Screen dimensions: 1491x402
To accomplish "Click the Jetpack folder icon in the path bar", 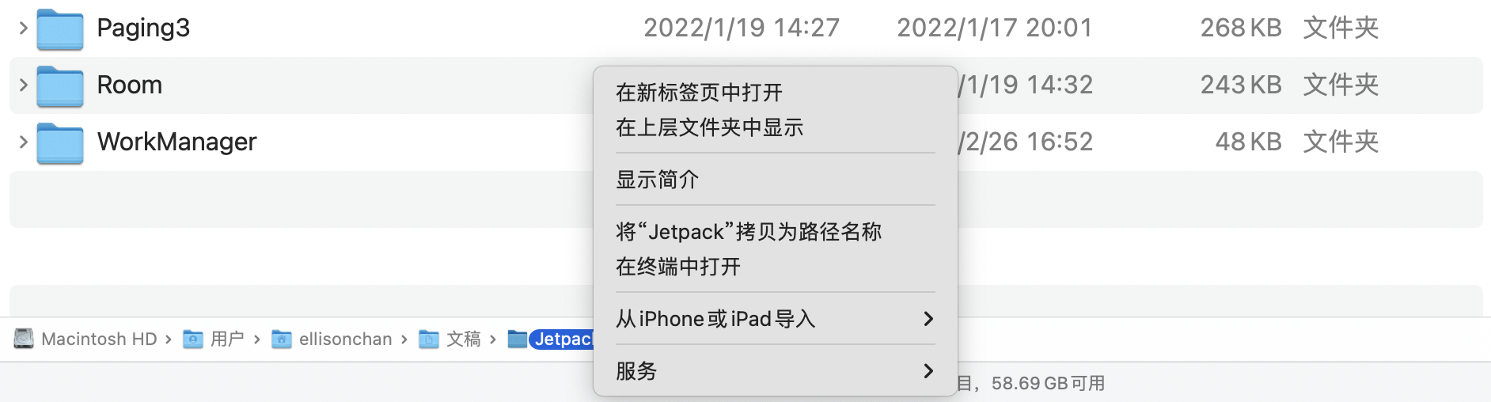I will click(518, 339).
